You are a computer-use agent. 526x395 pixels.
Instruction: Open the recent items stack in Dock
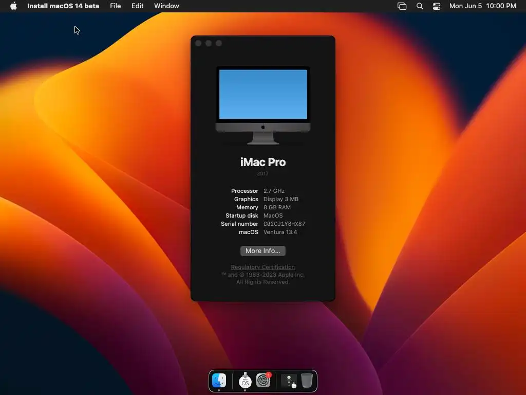(x=289, y=381)
